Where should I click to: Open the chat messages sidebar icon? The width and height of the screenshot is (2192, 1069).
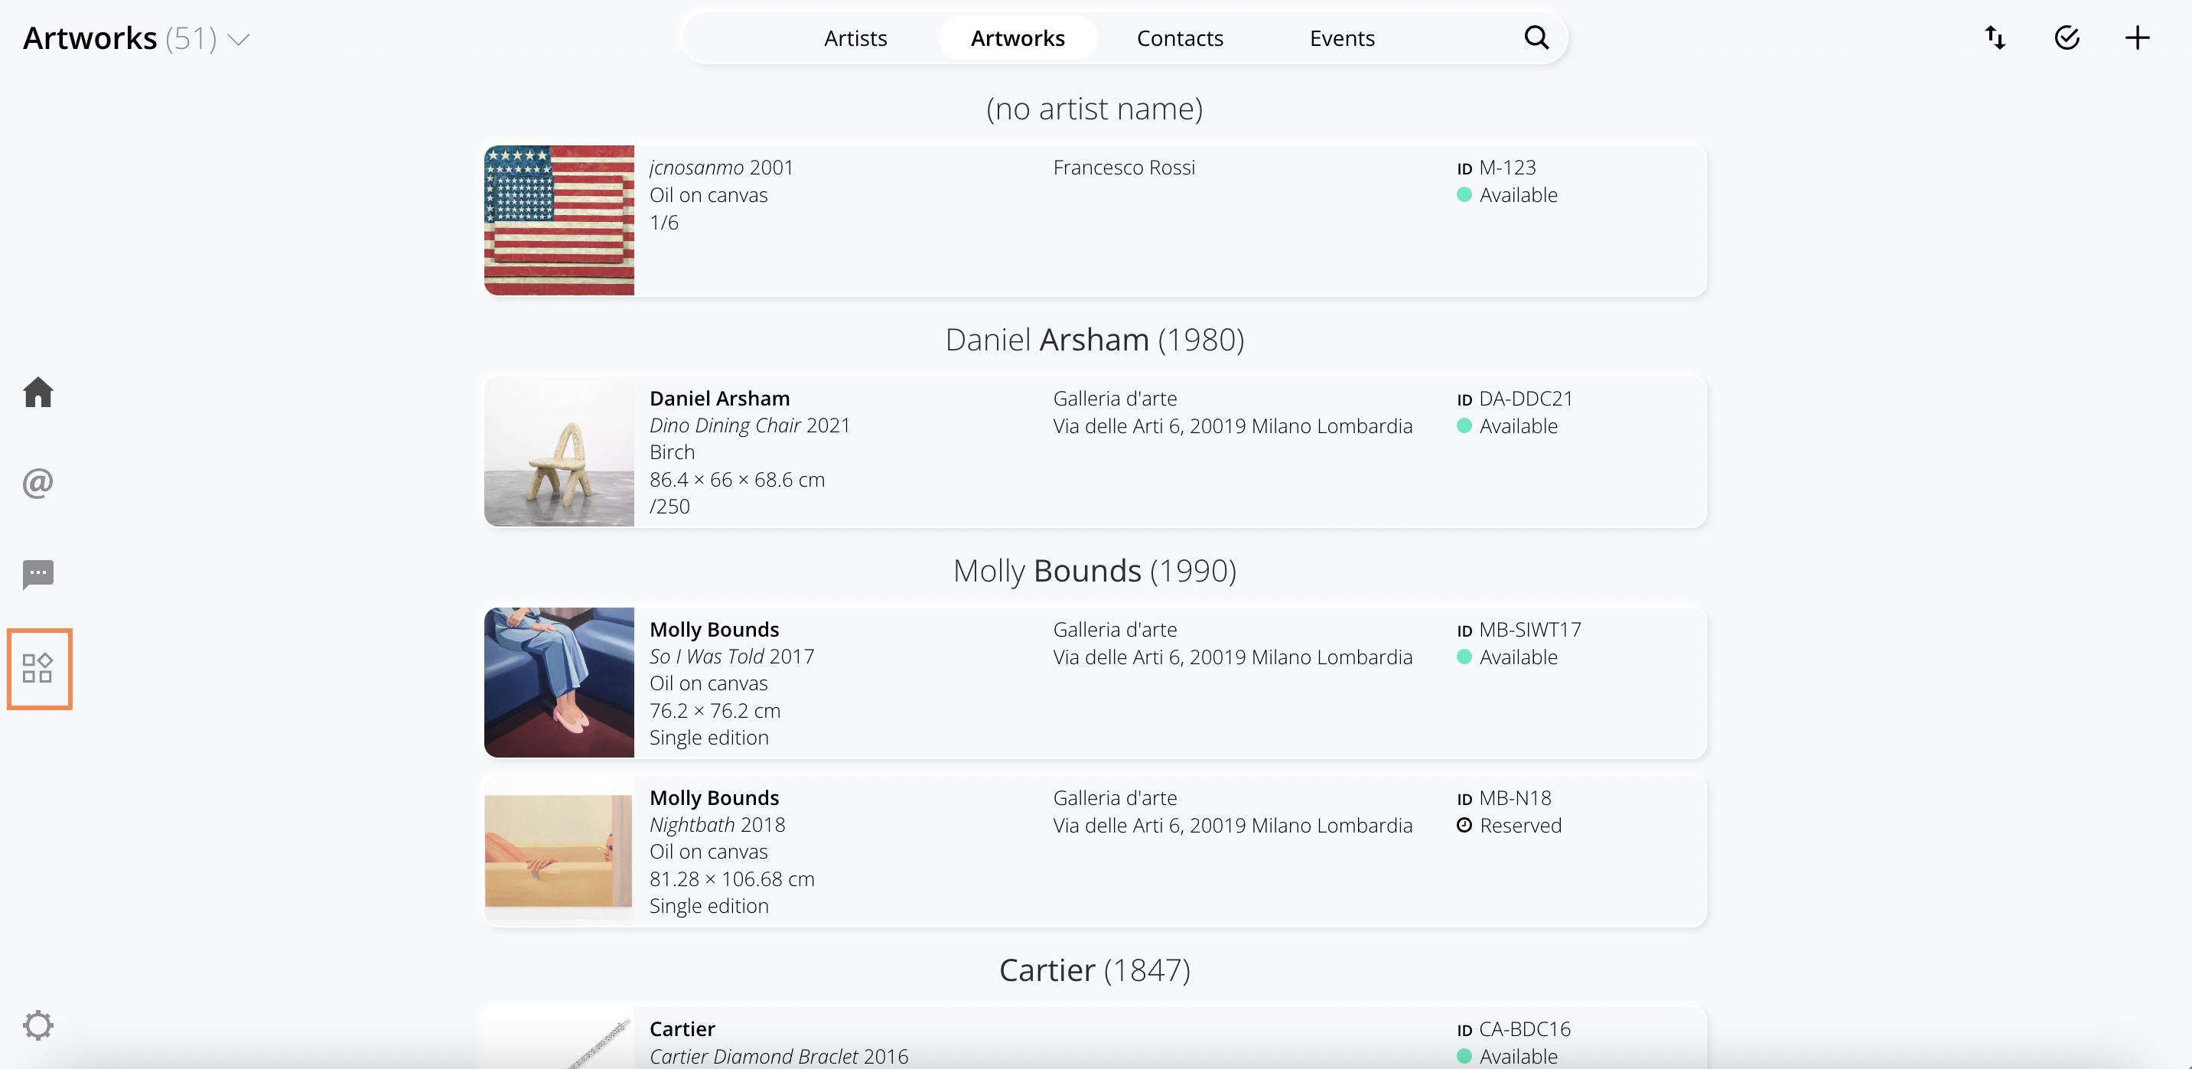38,575
